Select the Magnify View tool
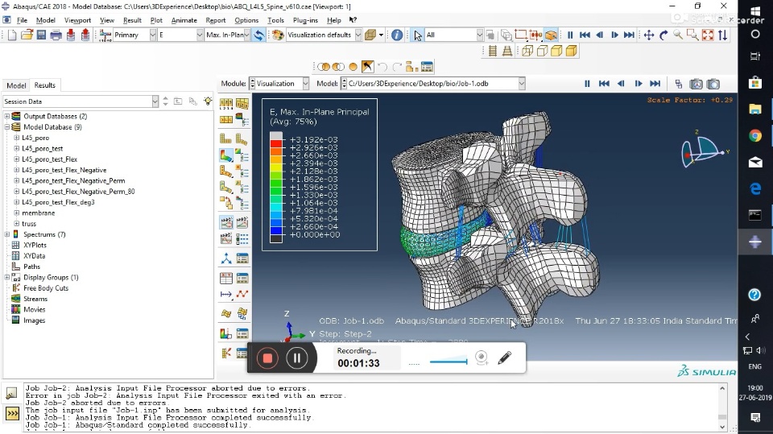 (x=678, y=35)
